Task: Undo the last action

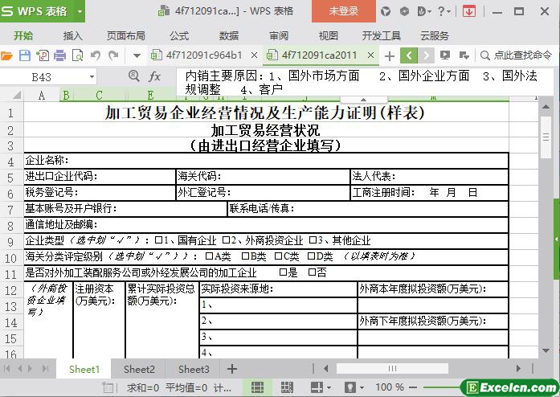Action: [x=96, y=55]
